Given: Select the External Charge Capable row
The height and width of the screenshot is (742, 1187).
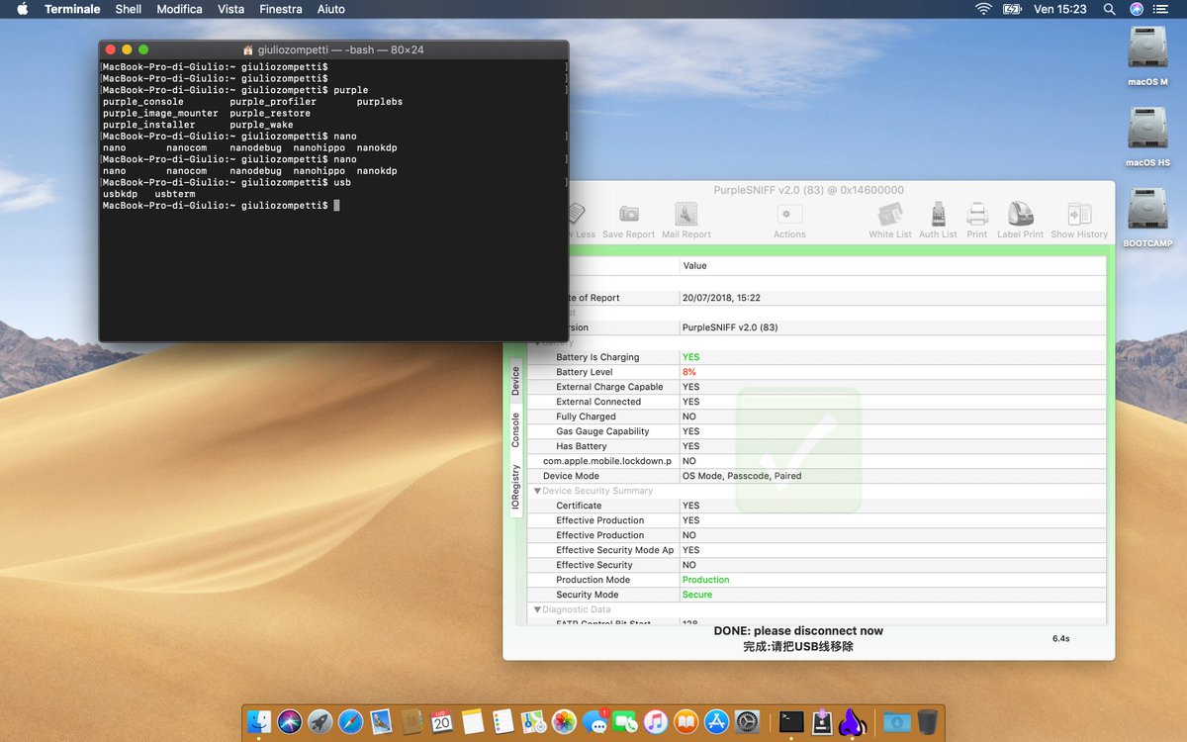Looking at the screenshot, I should 817,387.
